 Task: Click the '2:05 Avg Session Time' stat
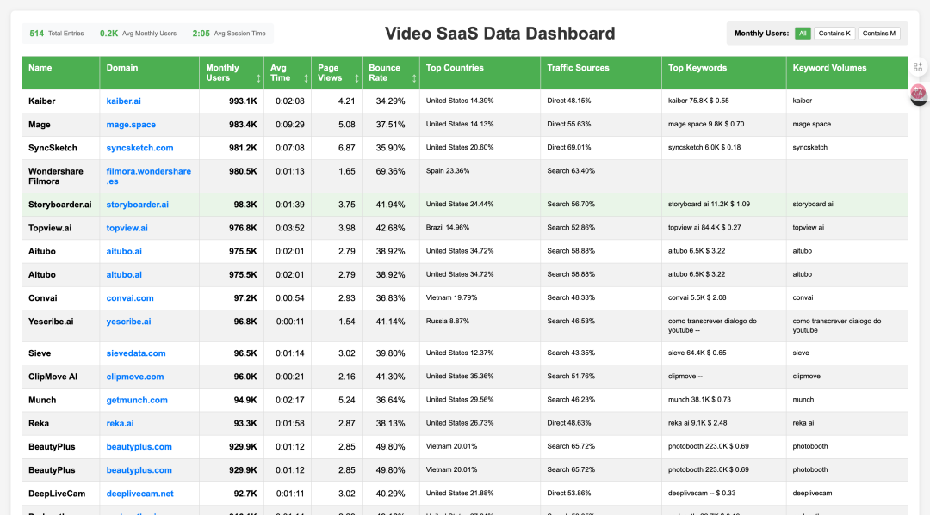(229, 34)
